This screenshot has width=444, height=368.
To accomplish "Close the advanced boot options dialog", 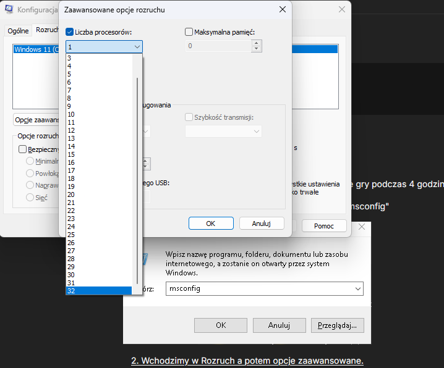I will pos(283,9).
